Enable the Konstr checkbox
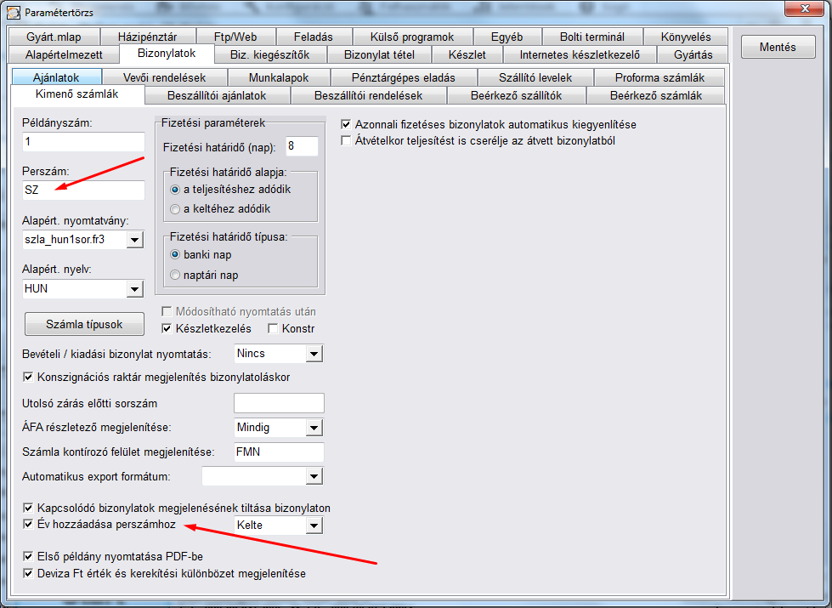The image size is (832, 608). [x=274, y=328]
